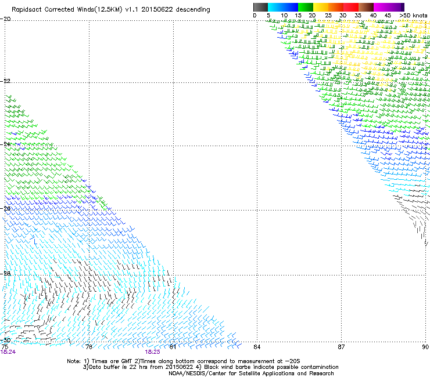Click the note line Times are GMT
The height and width of the screenshot is (377, 430).
184,361
